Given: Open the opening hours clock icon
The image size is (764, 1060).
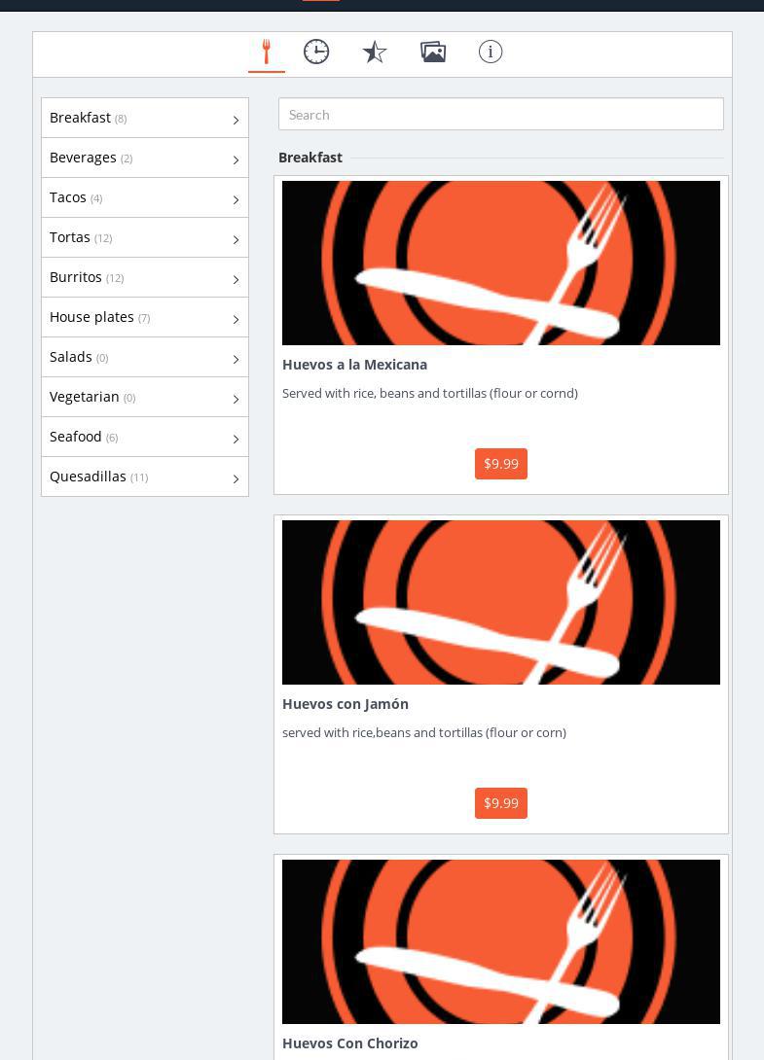Looking at the screenshot, I should click(x=316, y=53).
